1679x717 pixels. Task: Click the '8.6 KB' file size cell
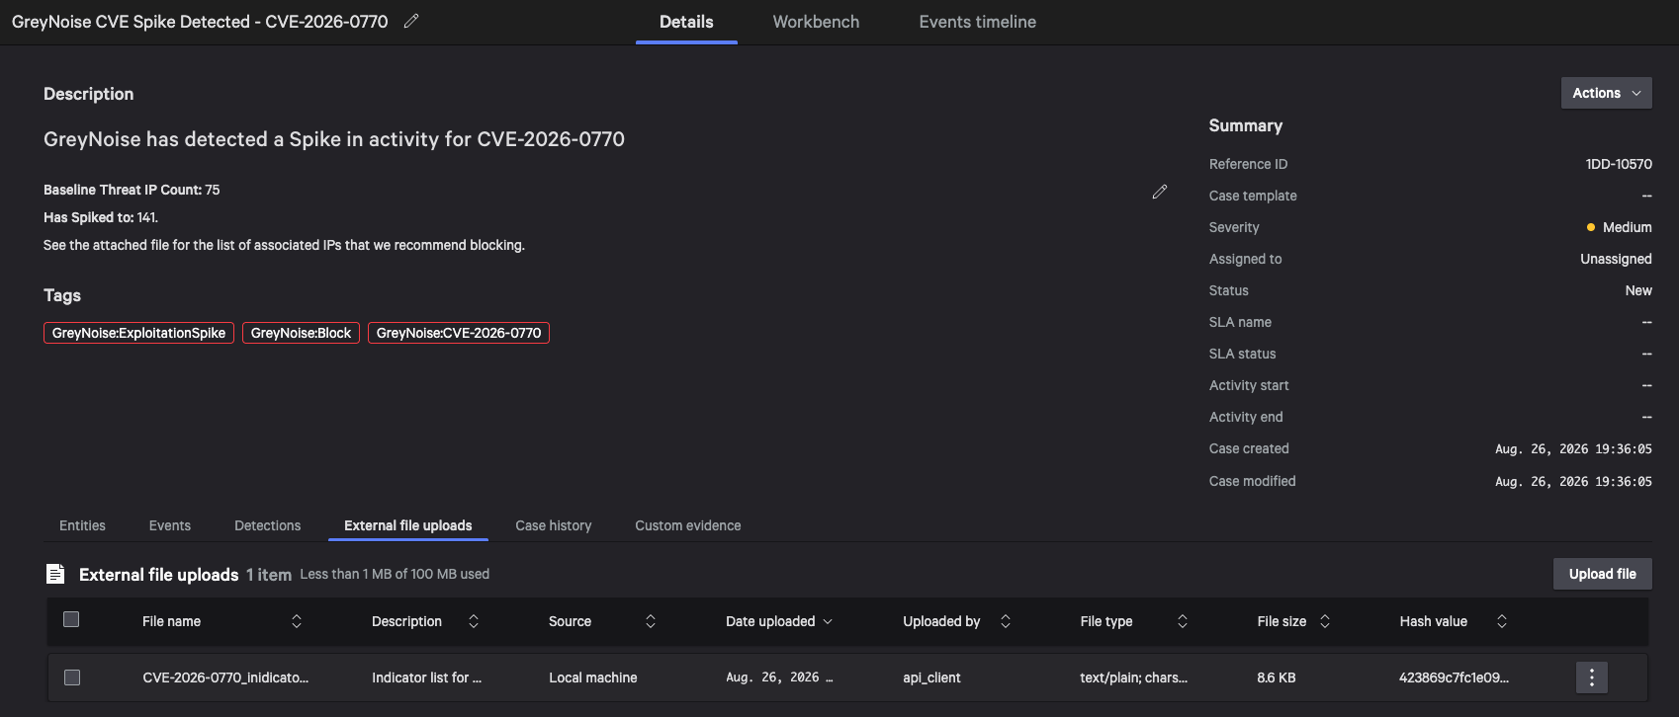tap(1277, 677)
